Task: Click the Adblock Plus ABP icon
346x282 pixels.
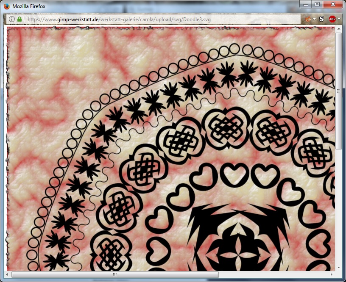Action: point(332,19)
